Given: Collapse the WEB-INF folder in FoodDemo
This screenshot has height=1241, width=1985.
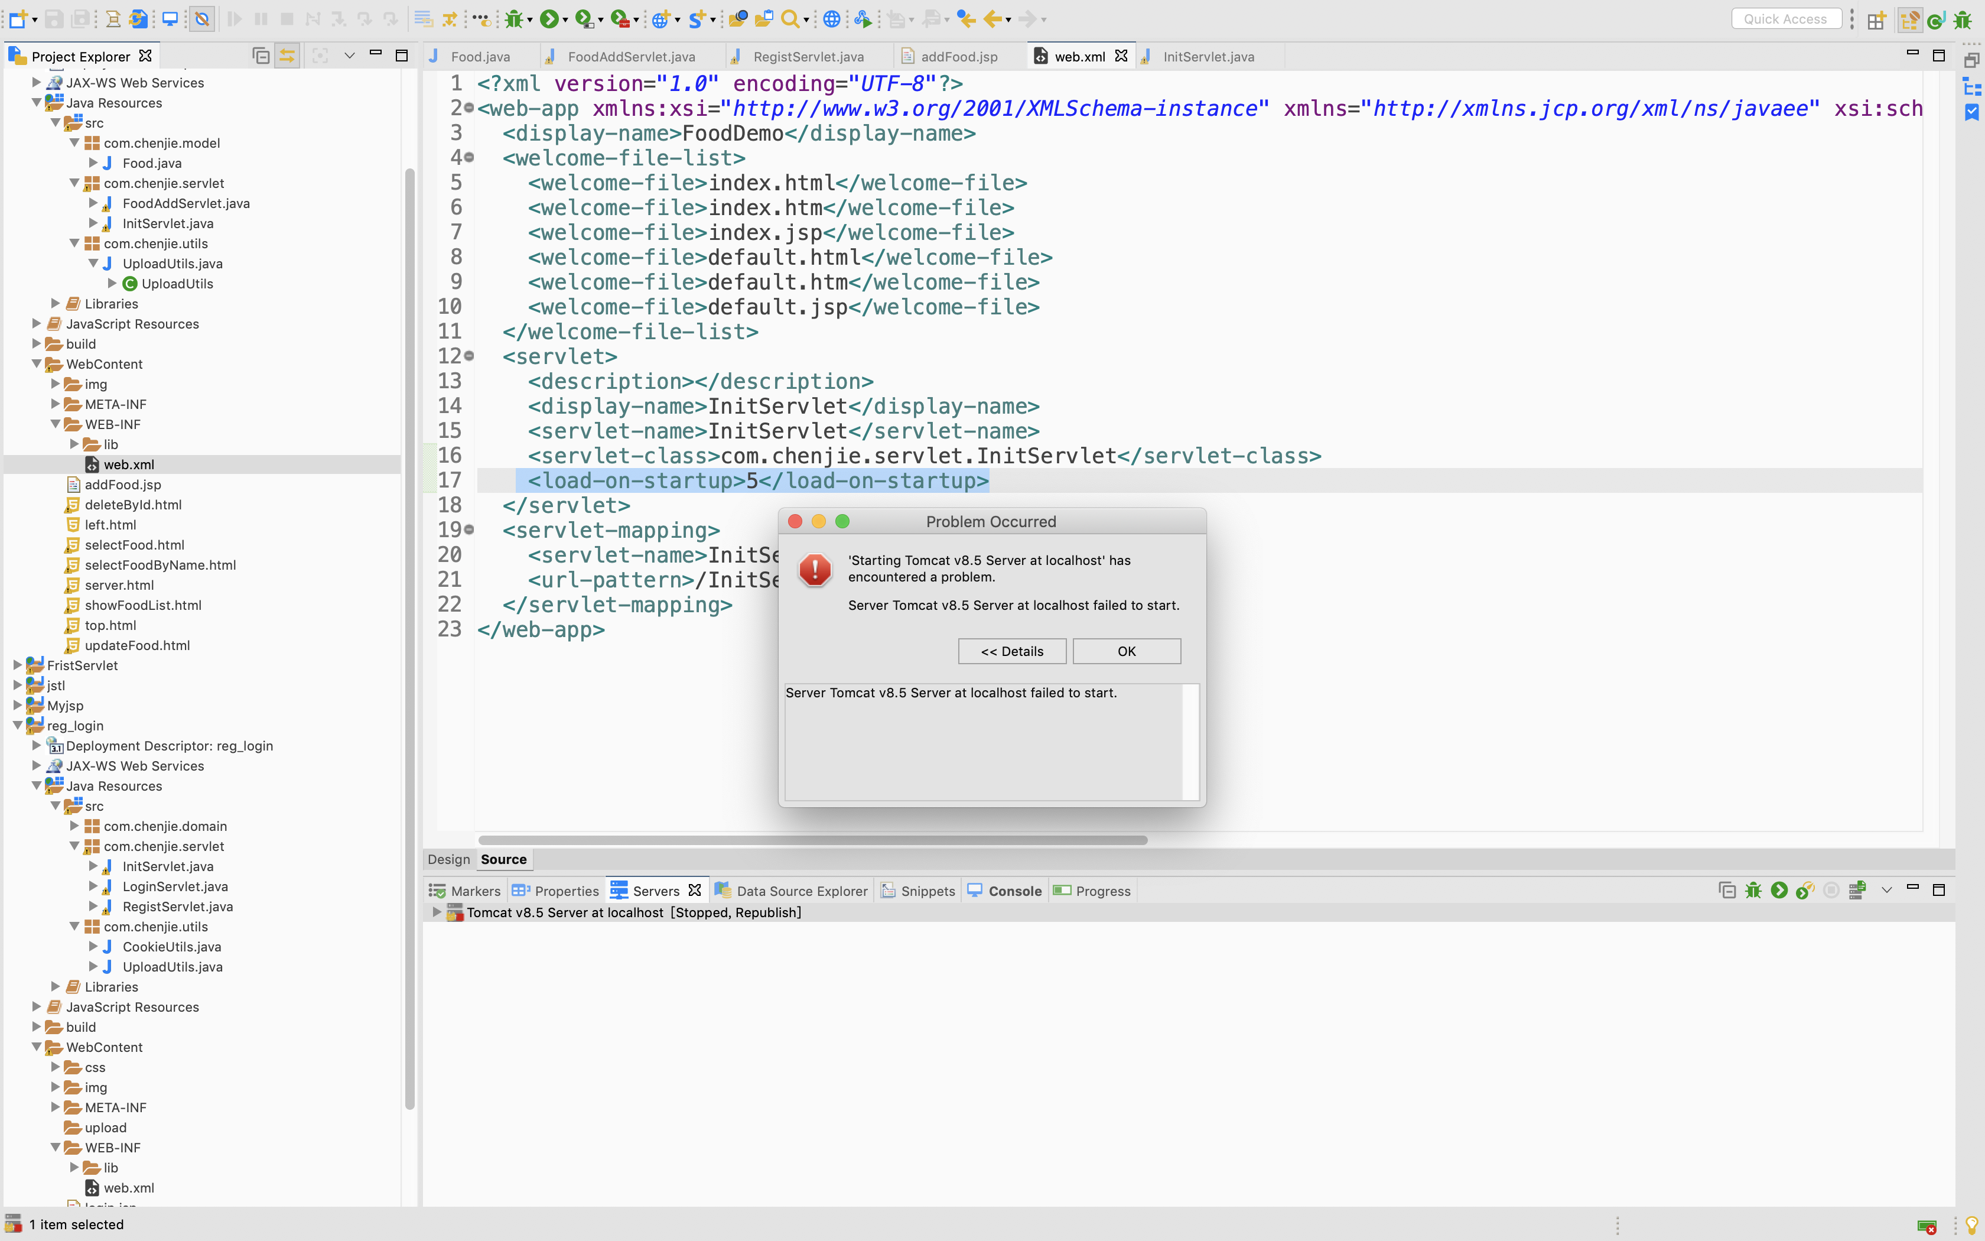Looking at the screenshot, I should (56, 424).
